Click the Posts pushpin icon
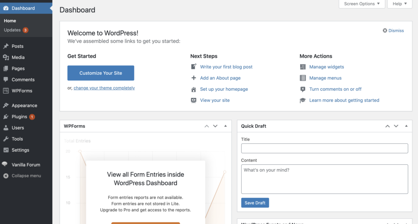This screenshot has width=418, height=224. (6, 46)
